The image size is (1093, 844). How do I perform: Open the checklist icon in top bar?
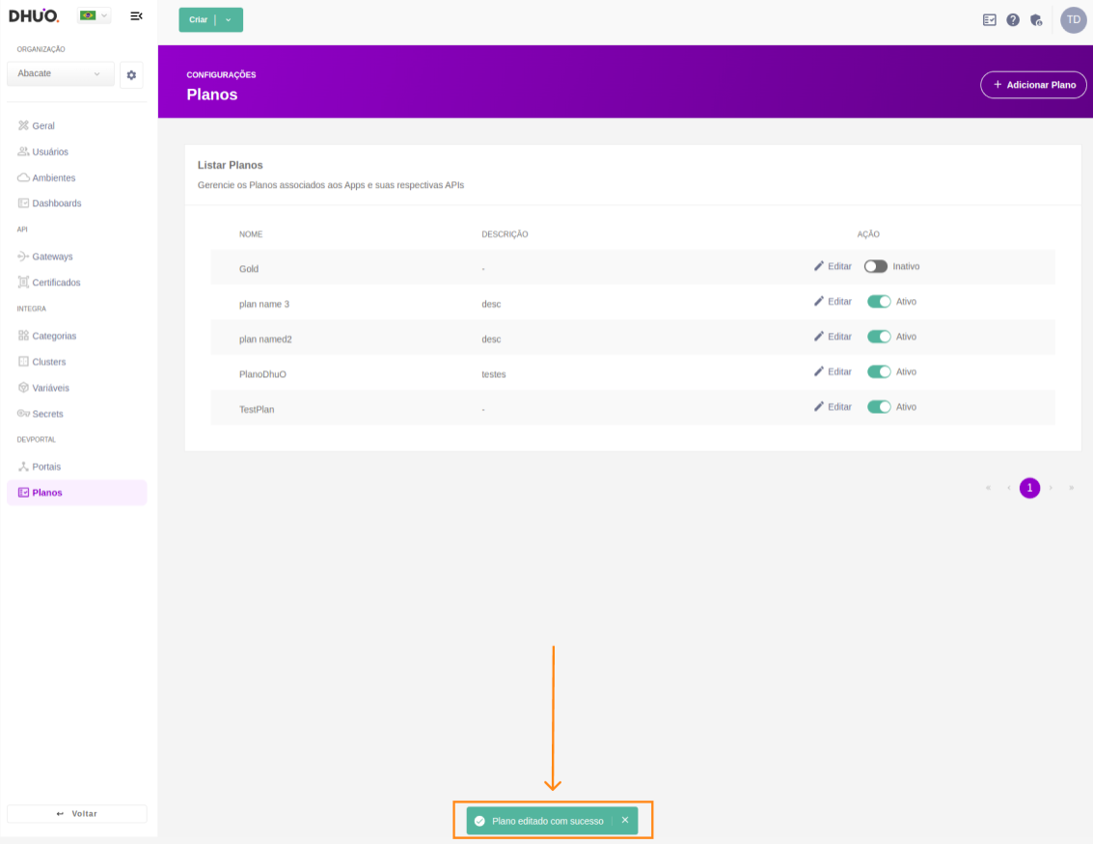[989, 20]
